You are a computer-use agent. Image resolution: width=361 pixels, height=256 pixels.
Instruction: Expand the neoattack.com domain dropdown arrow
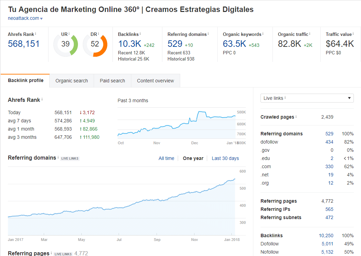coord(41,19)
